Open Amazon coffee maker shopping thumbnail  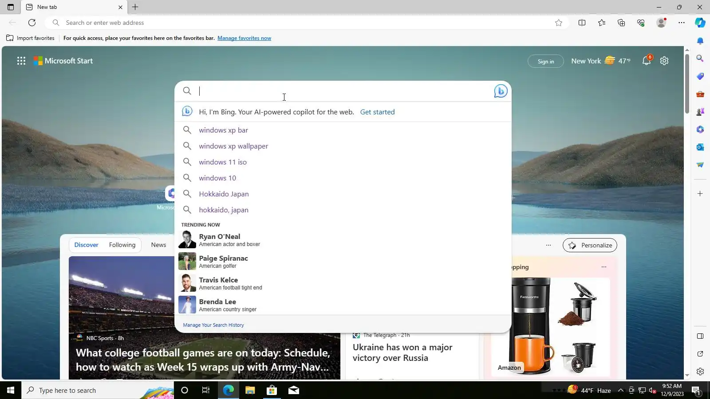point(550,326)
